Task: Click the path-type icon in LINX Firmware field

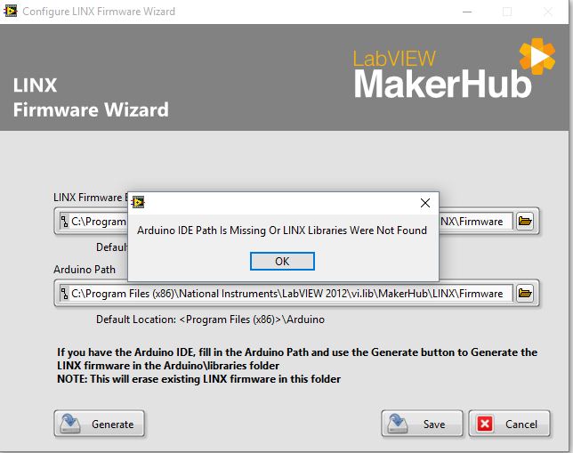Action: point(64,222)
